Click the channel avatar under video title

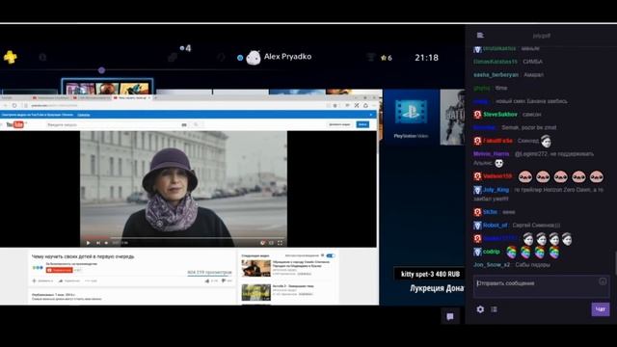[38, 268]
